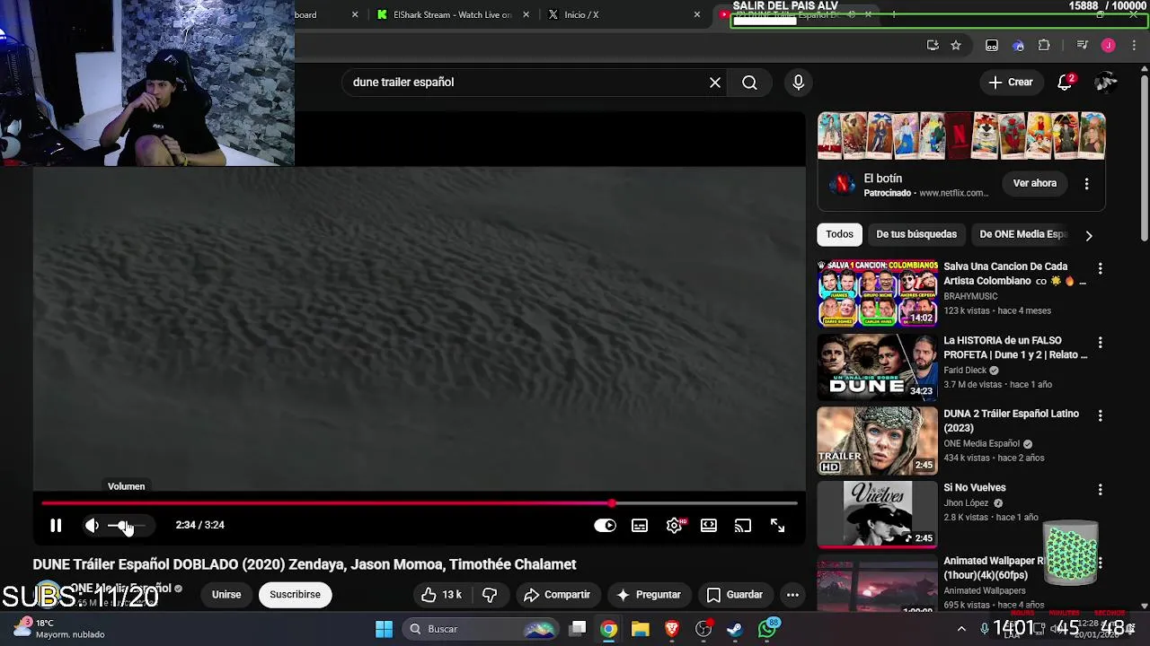
Task: Adjust the video volume slider
Action: [x=127, y=526]
